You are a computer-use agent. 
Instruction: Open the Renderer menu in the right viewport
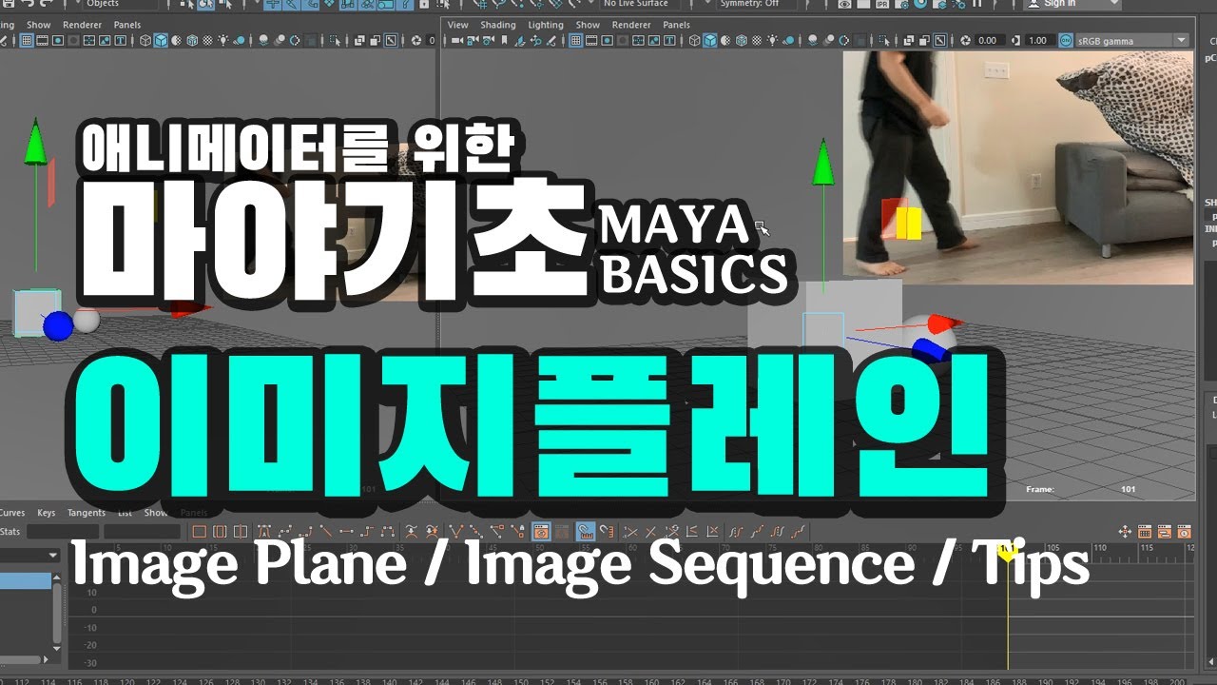point(631,25)
